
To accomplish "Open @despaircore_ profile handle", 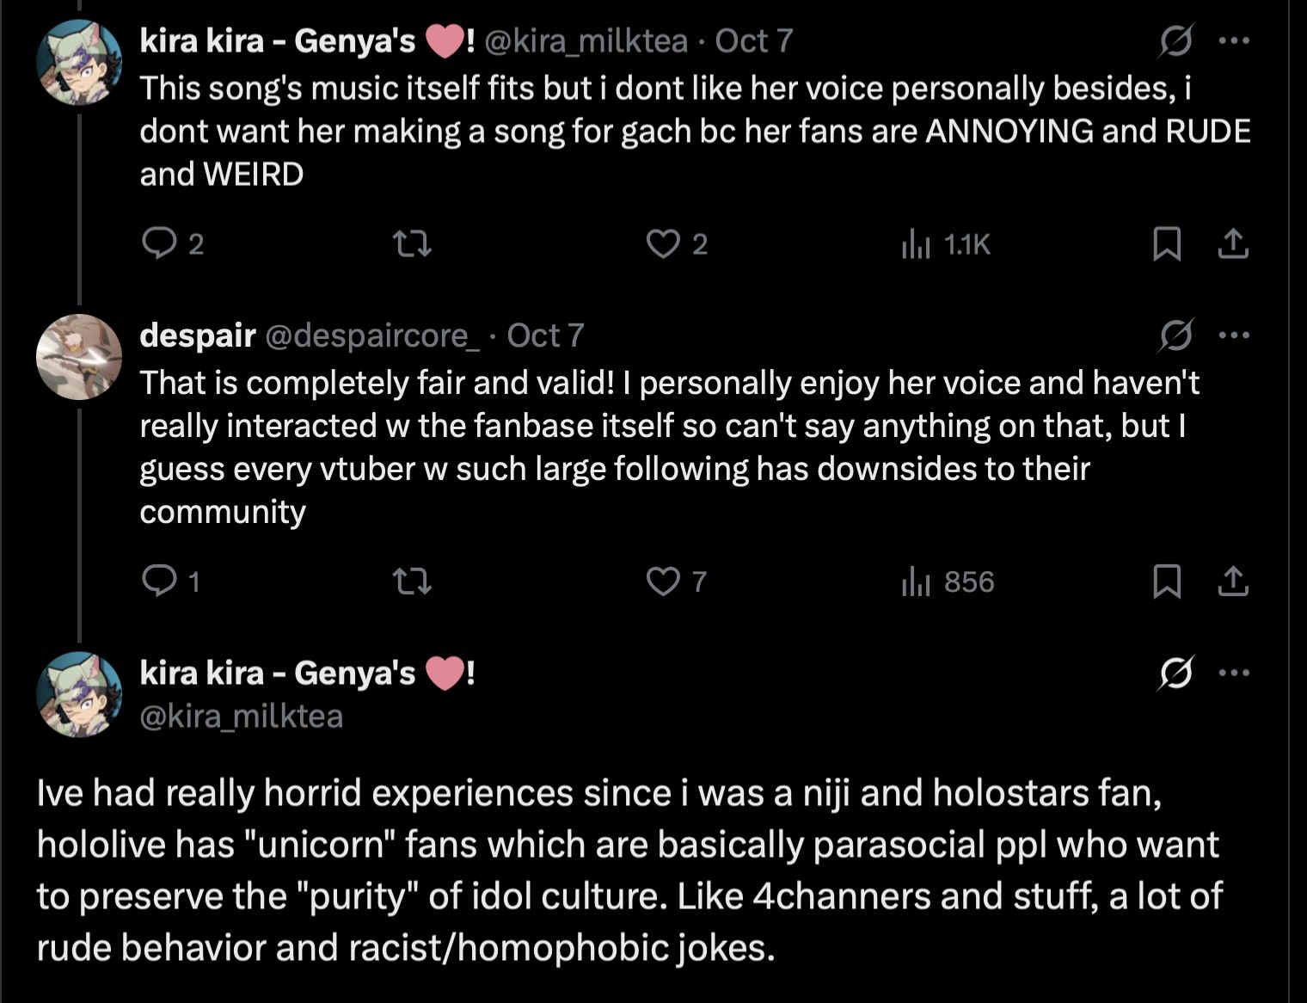I will [371, 335].
